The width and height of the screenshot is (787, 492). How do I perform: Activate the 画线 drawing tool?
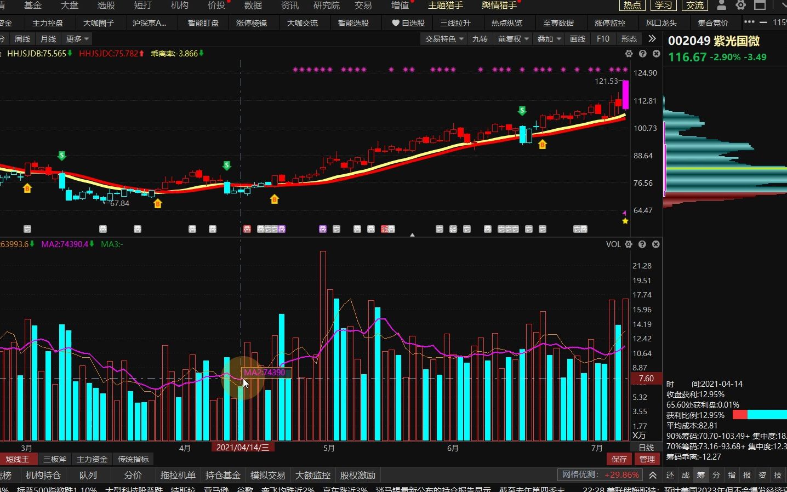tap(578, 39)
